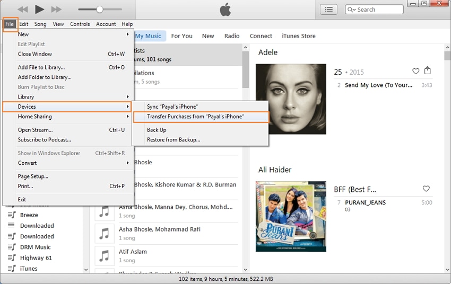The height and width of the screenshot is (284, 451).
Task: Click note icon beside Asha Bhosle, Mohammad Rafi
Action: 104,233
